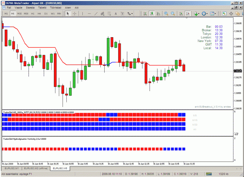Click the navigator compass icon
Viewport: 244px width, 177px height.
[231, 14]
